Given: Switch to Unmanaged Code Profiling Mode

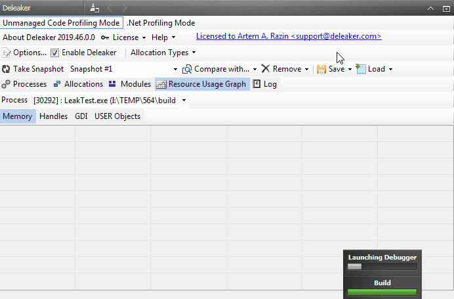Looking at the screenshot, I should click(61, 23).
